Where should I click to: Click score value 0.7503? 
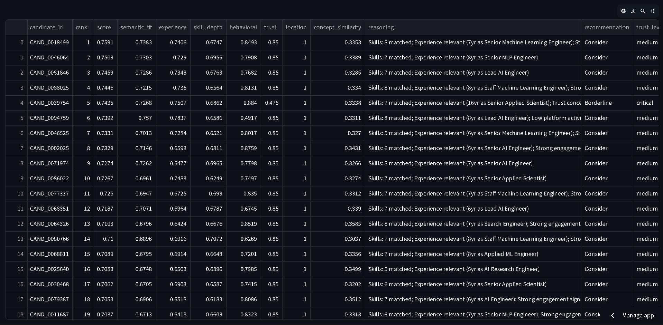105,58
